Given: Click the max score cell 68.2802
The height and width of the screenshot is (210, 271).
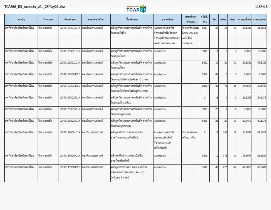Looking at the screenshot, I should click(x=260, y=167).
